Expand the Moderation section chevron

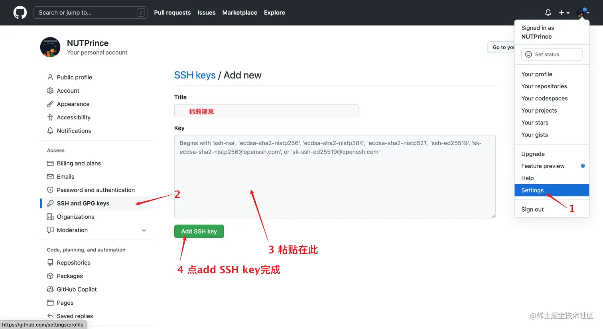click(x=144, y=230)
